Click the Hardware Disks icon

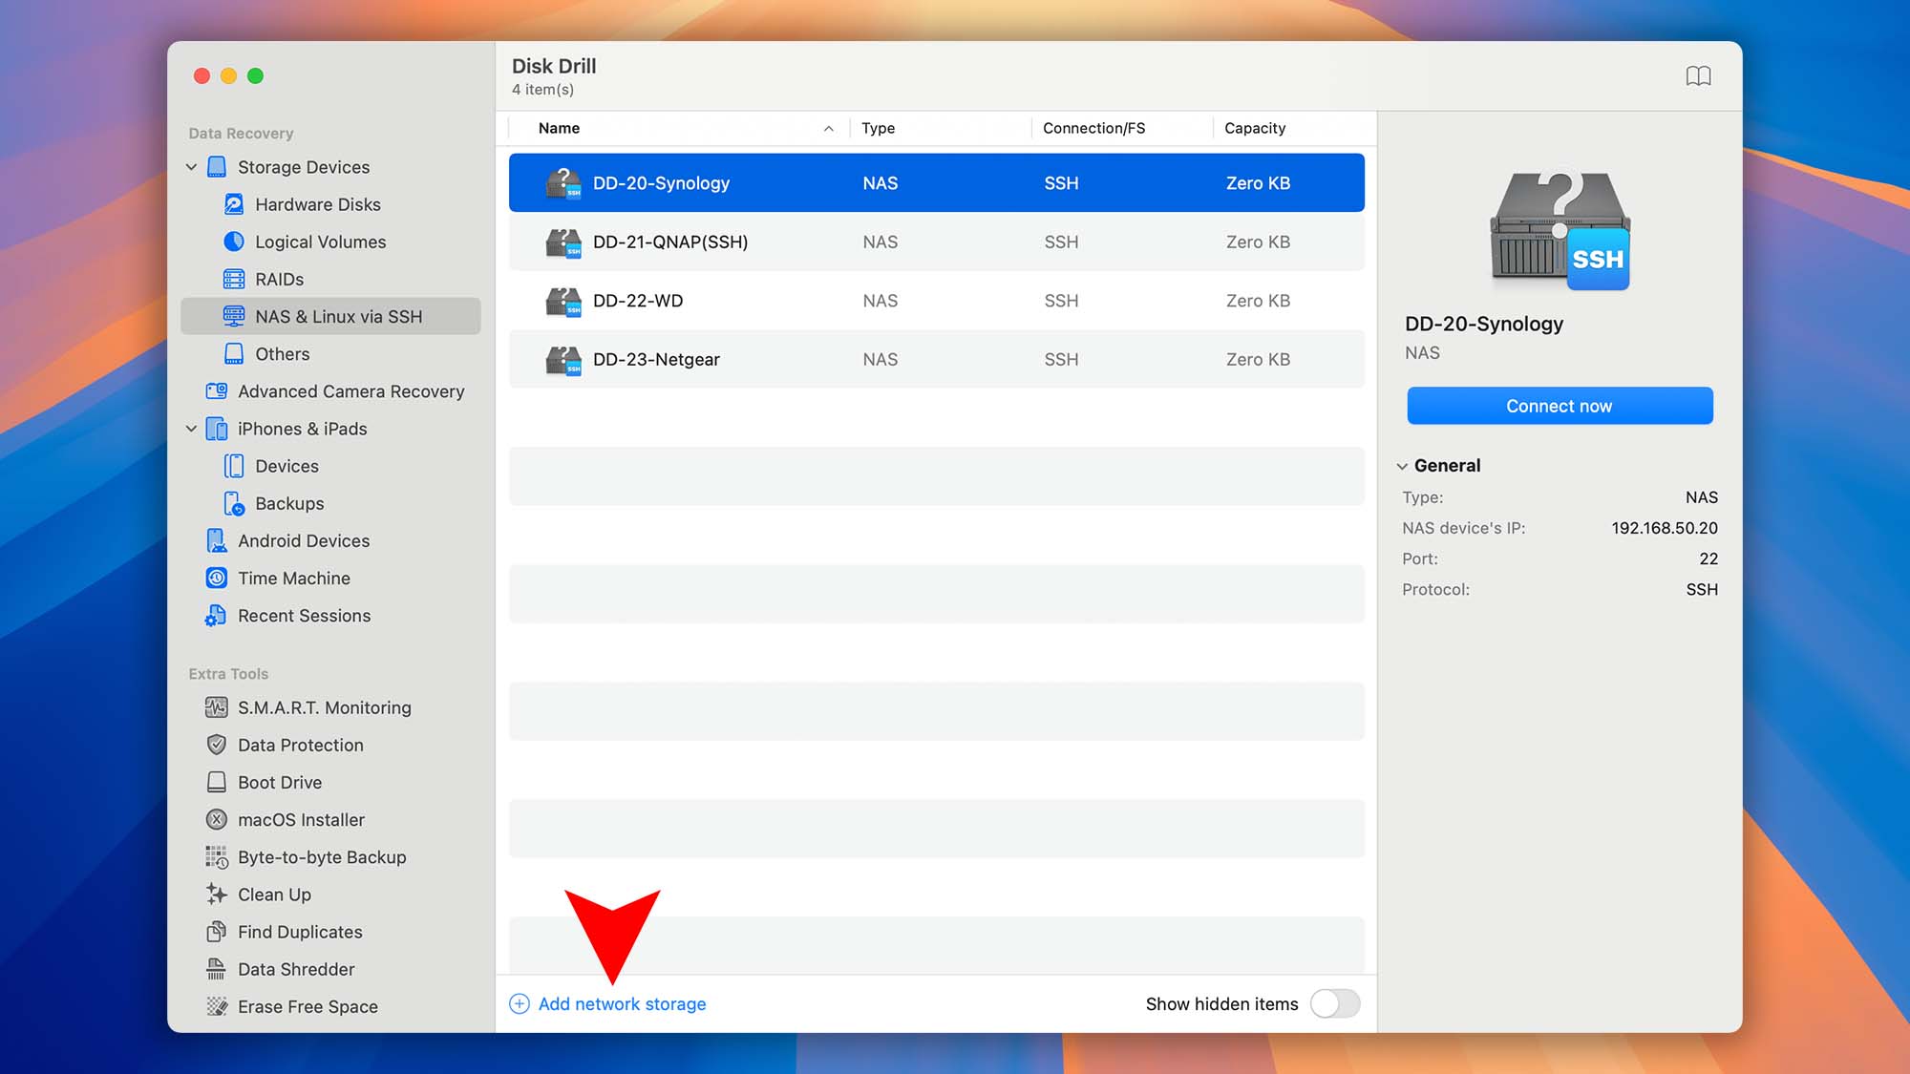[x=234, y=204]
